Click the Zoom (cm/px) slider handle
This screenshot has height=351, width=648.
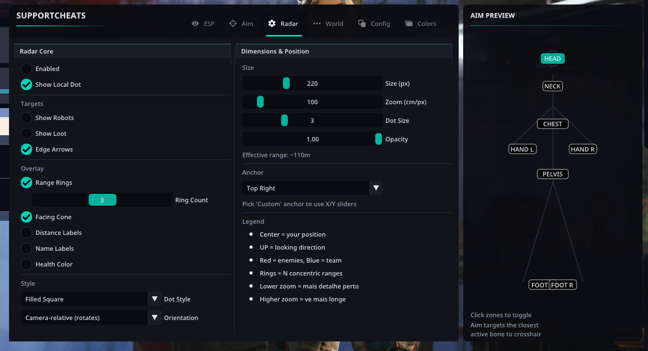pos(260,102)
